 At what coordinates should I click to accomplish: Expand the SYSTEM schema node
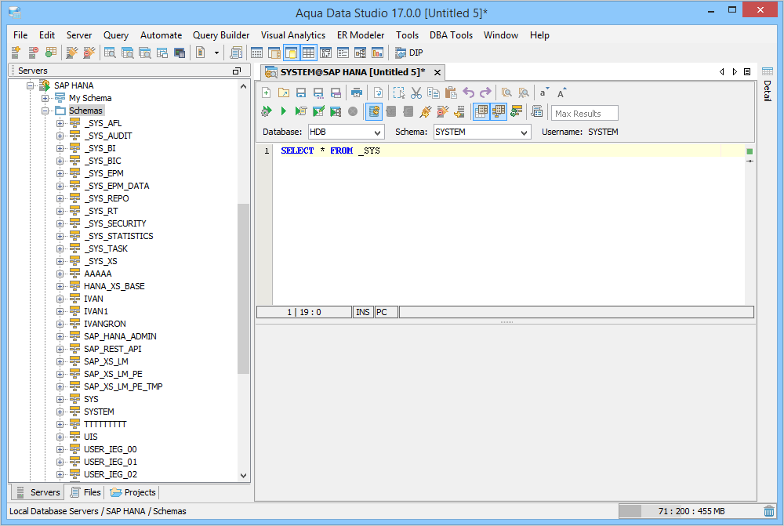click(x=60, y=412)
